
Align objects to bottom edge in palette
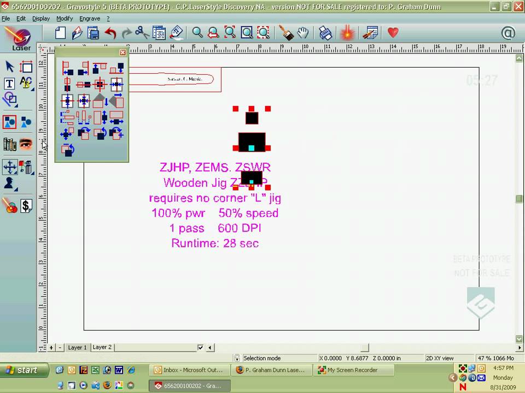pos(116,68)
